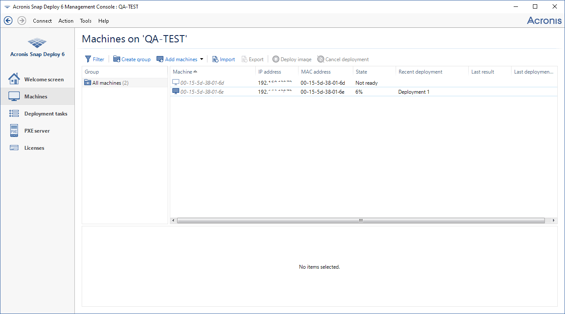
Task: Select All machines group in tree
Action: pos(107,83)
